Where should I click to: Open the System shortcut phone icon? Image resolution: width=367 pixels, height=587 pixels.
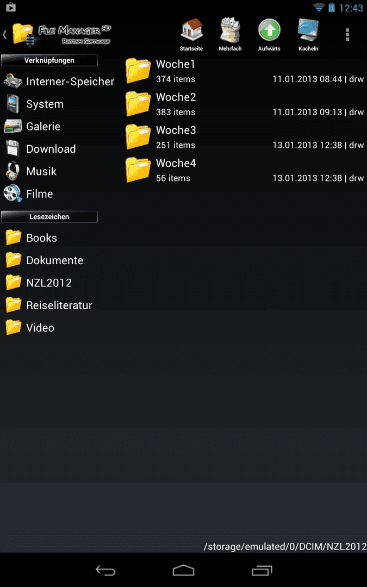click(x=13, y=104)
